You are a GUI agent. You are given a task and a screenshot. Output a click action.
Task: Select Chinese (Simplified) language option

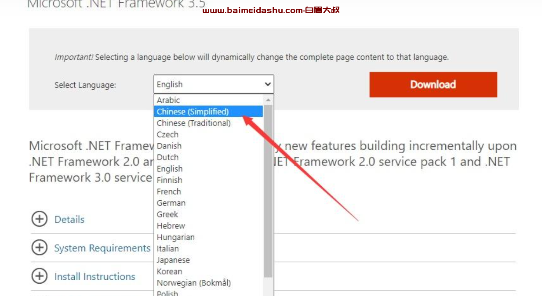point(209,112)
